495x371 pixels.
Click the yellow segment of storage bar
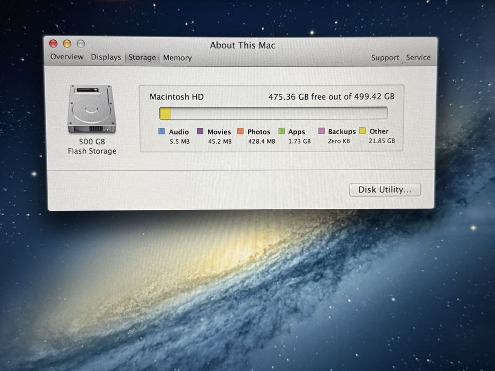(165, 113)
